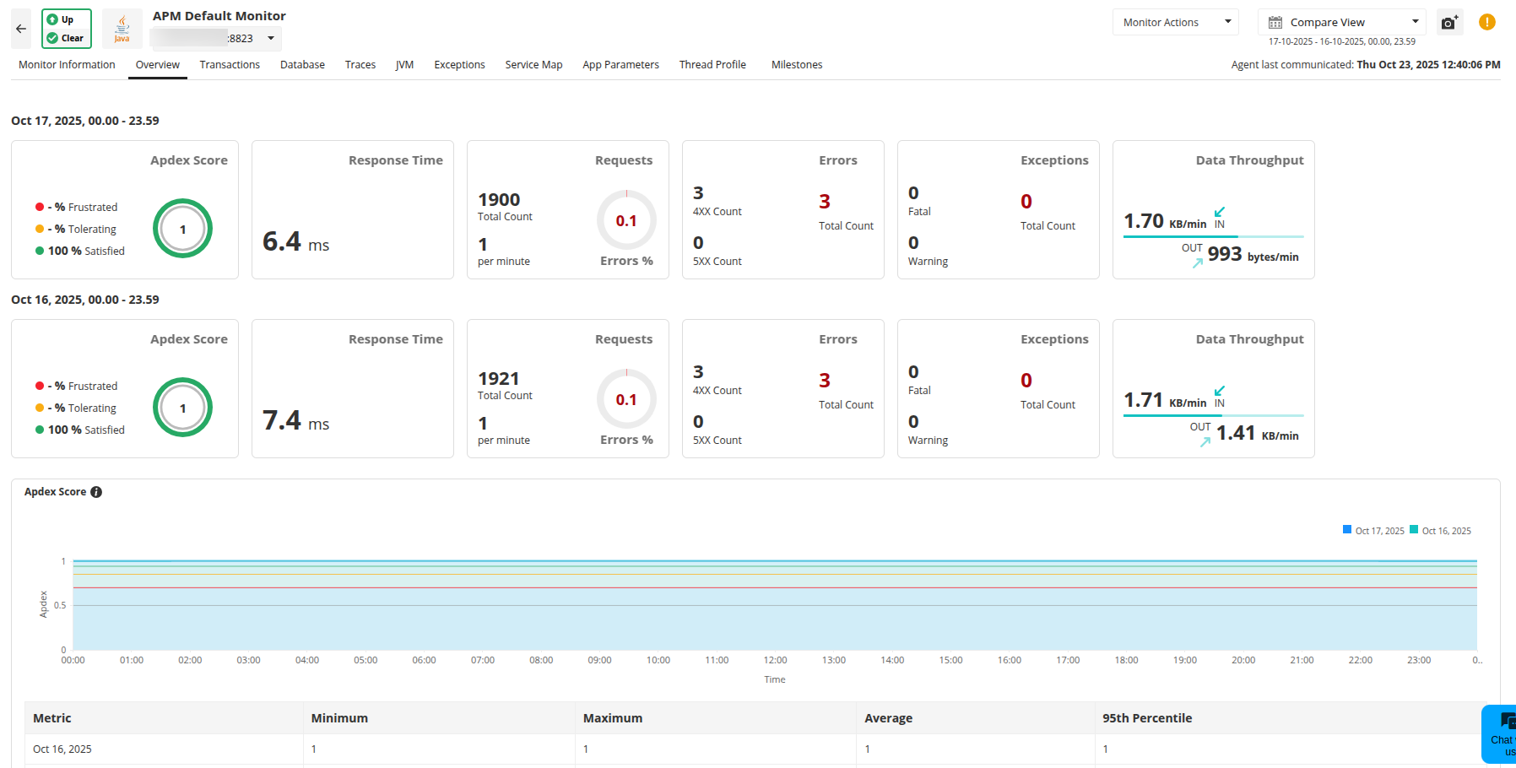Switch to the Monitor Information tab
The width and height of the screenshot is (1516, 768).
(x=67, y=65)
